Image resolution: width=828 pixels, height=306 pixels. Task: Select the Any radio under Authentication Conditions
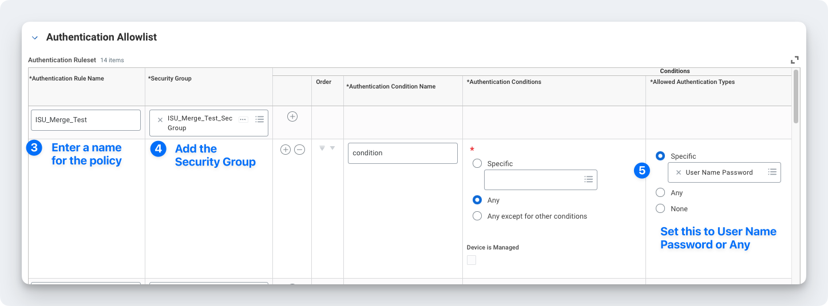(477, 200)
